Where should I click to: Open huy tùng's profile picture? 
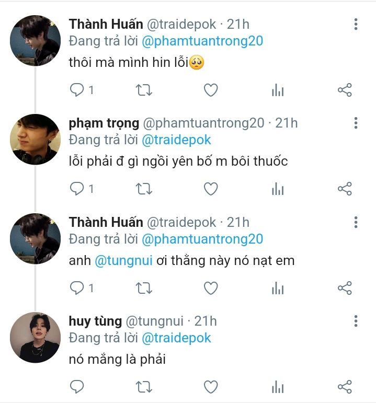point(36,338)
